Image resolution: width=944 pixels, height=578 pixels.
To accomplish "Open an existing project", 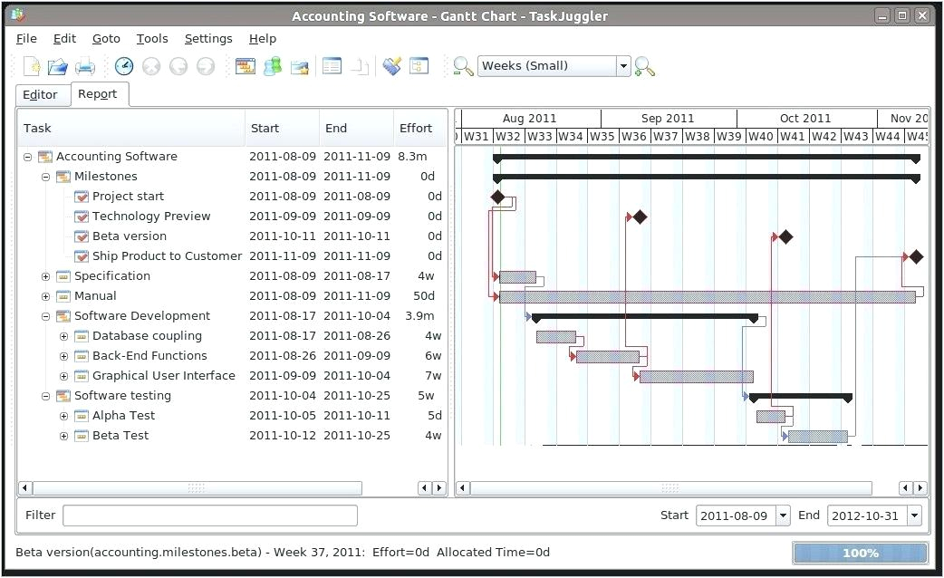I will (57, 66).
